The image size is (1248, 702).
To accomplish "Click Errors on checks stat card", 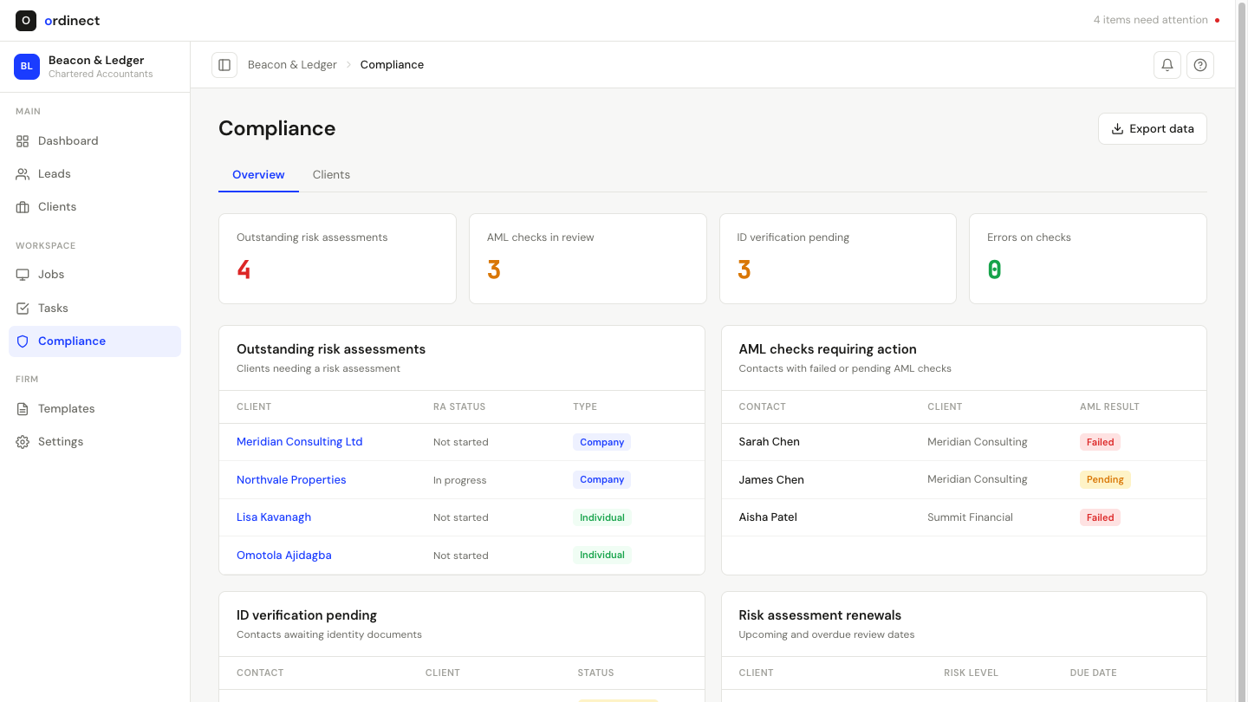I will pos(1088,259).
